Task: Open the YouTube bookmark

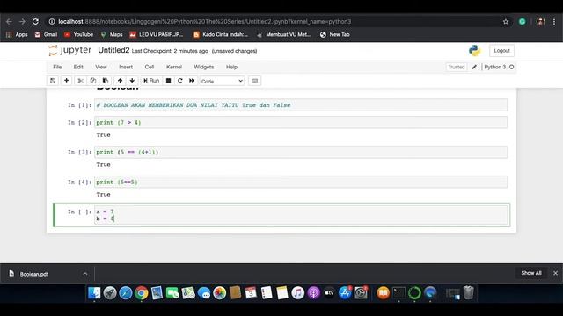Action: point(78,35)
